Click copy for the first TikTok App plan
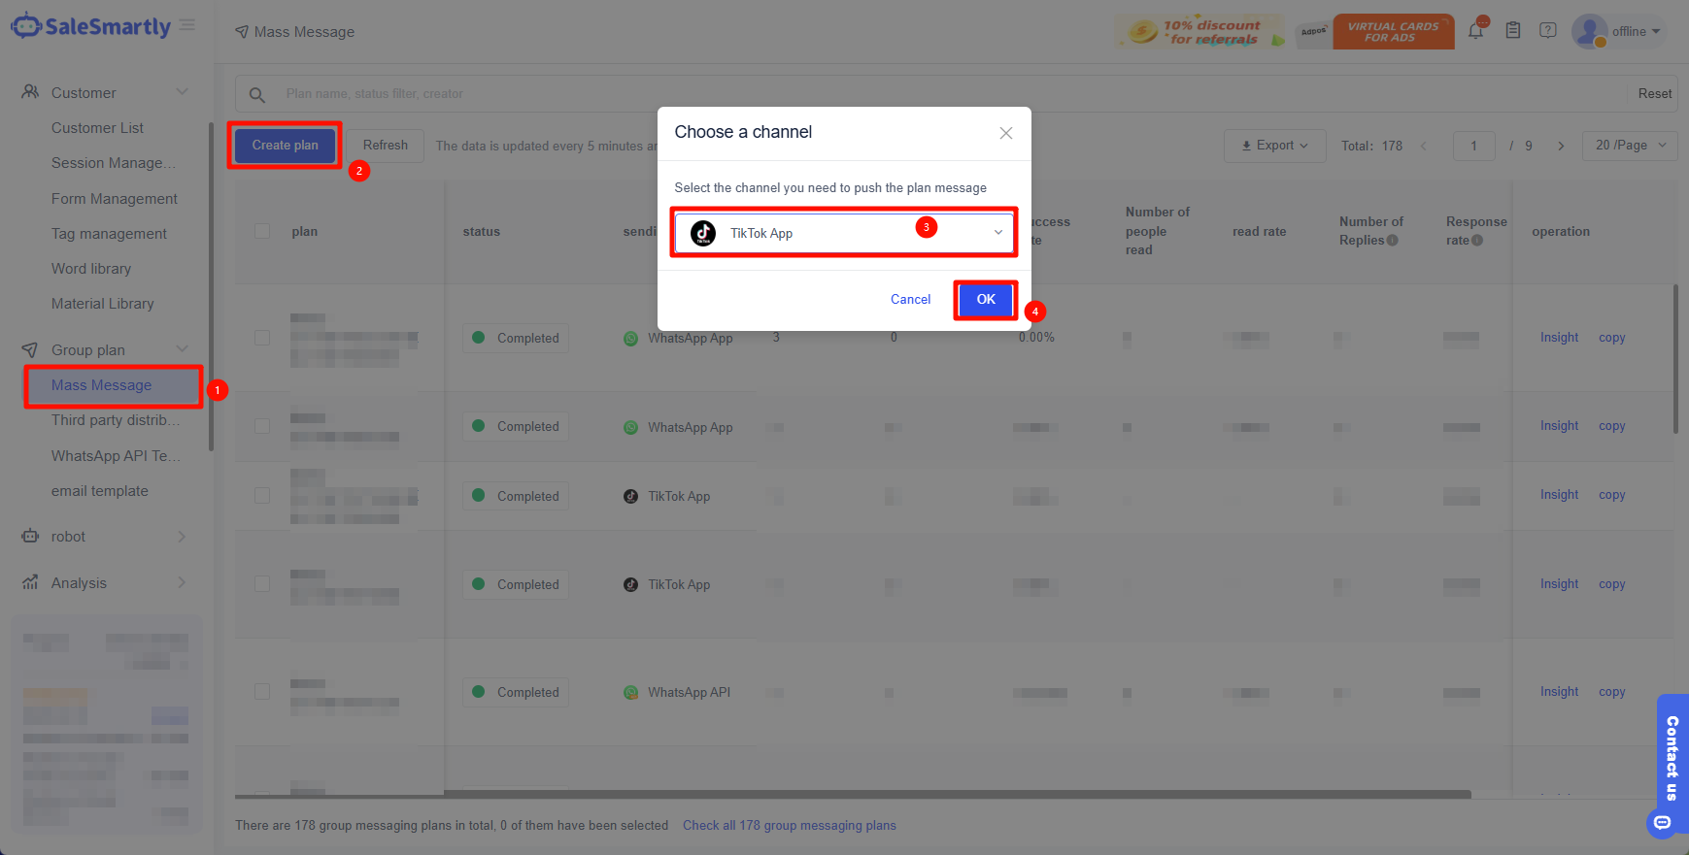Image resolution: width=1689 pixels, height=855 pixels. pos(1612,495)
